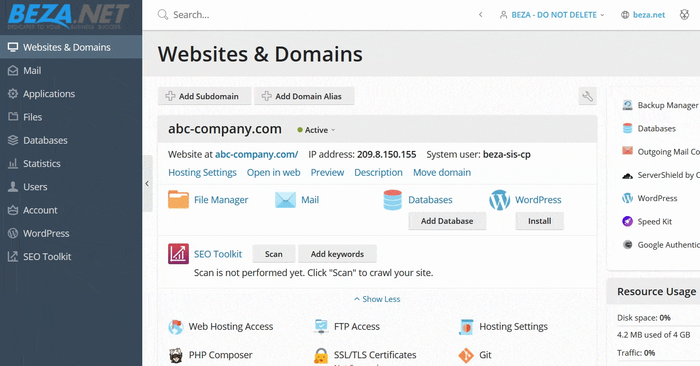The height and width of the screenshot is (366, 700).
Task: Click the system user beza-sis-cp
Action: click(507, 154)
